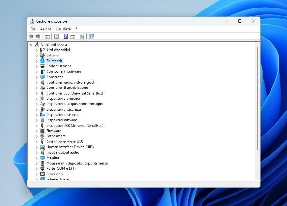Click the Computer category icon
Screen dimensions: 287x206
point(42,77)
